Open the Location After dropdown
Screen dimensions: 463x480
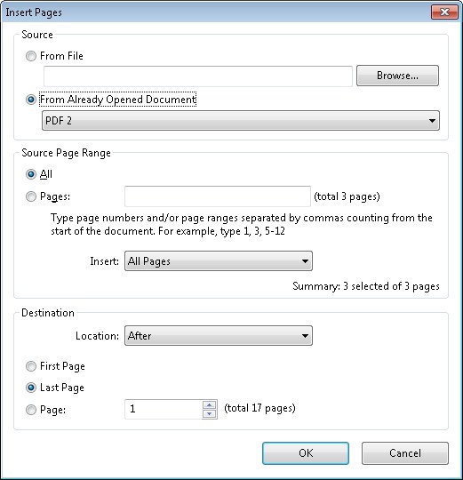pos(219,336)
